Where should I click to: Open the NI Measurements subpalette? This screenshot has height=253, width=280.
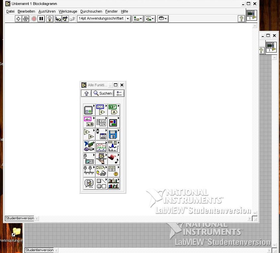pyautogui.click(x=89, y=147)
